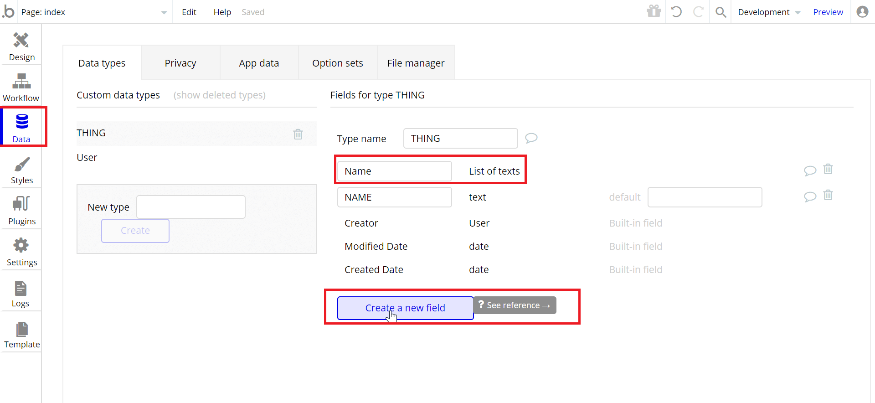Open search with magnifier icon
The image size is (875, 403).
(x=721, y=12)
